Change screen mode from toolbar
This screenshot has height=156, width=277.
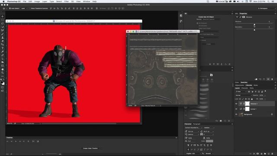(3, 91)
